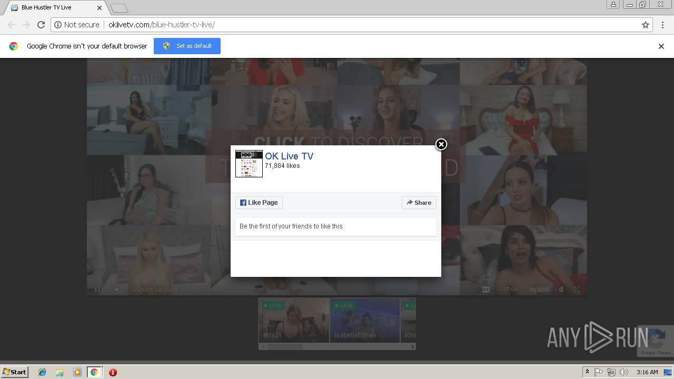Screen dimensions: 674x379
Task: View Not secure site information
Action: tap(77, 25)
